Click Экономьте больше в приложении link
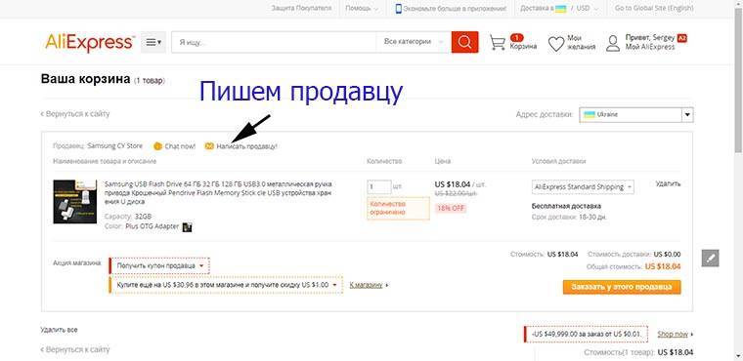 pyautogui.click(x=455, y=9)
